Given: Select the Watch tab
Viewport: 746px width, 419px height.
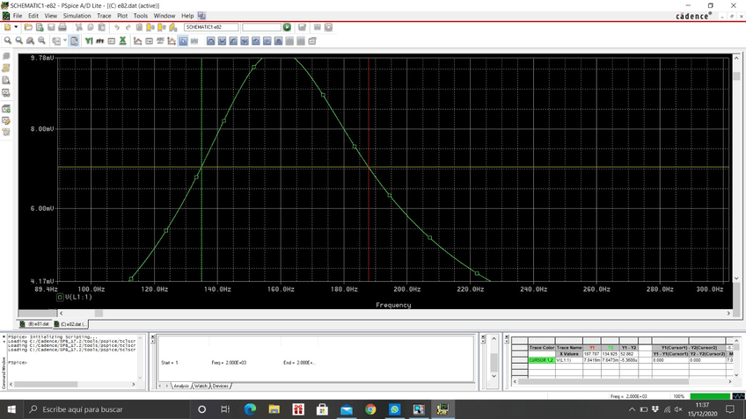Looking at the screenshot, I should tap(201, 386).
